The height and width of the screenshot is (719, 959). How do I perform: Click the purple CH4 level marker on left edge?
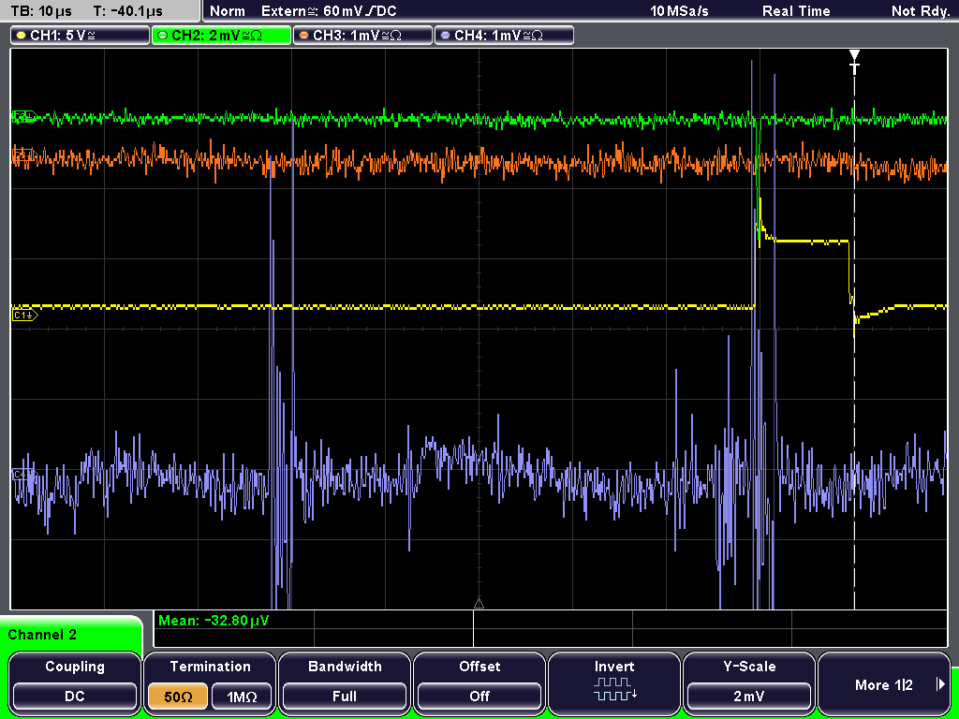pos(24,474)
